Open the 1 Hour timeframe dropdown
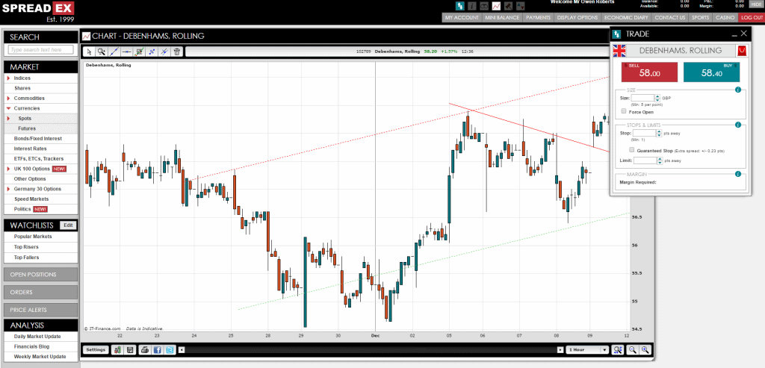765x368 pixels. (586, 349)
